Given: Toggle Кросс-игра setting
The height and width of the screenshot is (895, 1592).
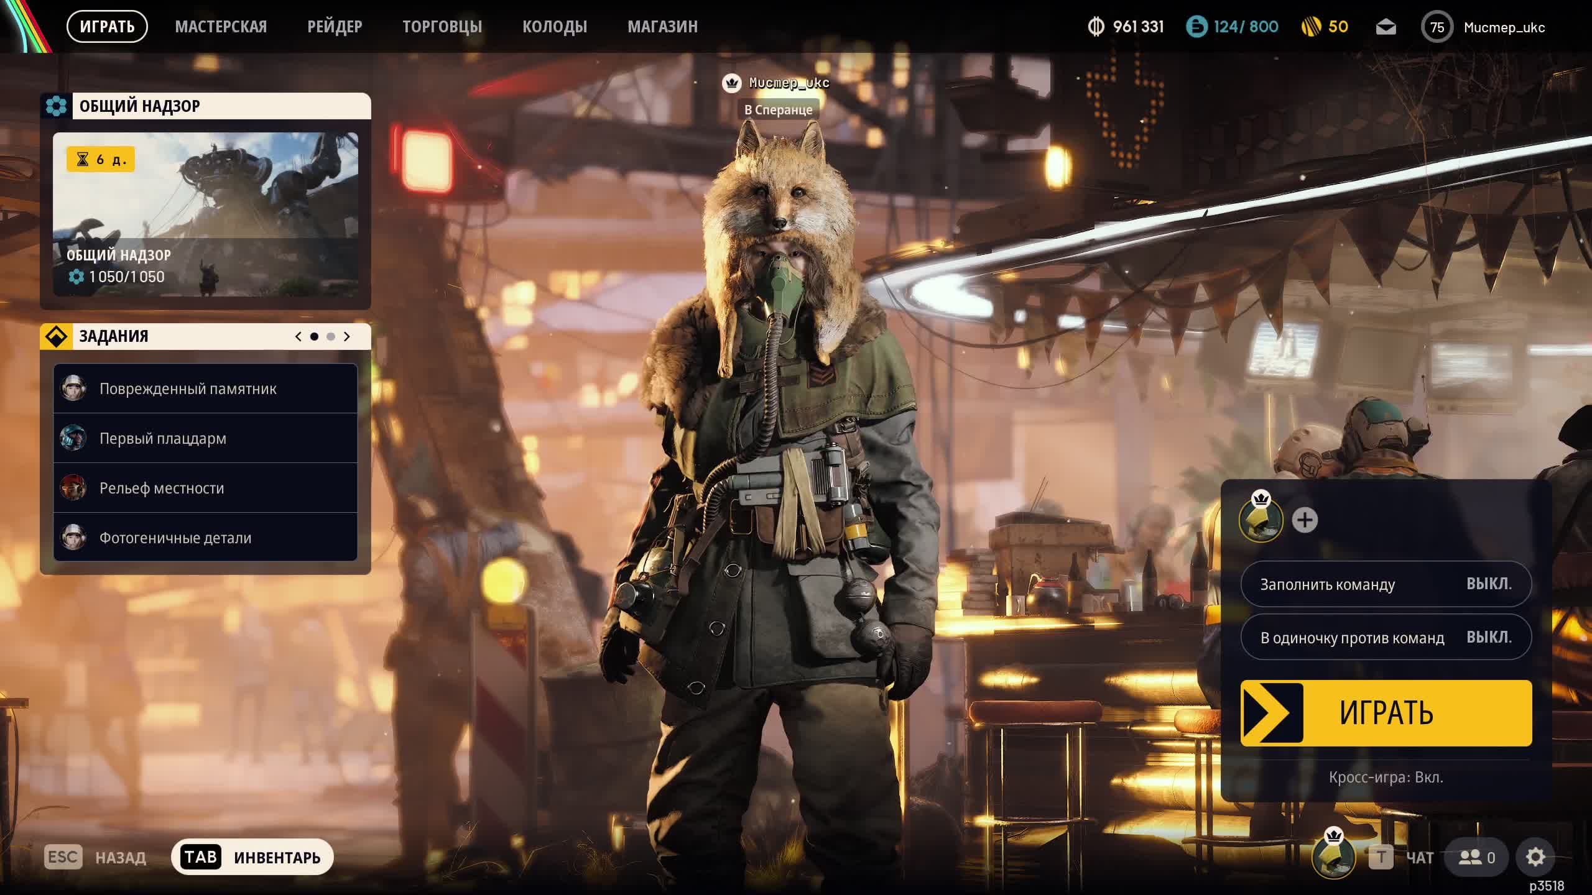Looking at the screenshot, I should click(1386, 777).
